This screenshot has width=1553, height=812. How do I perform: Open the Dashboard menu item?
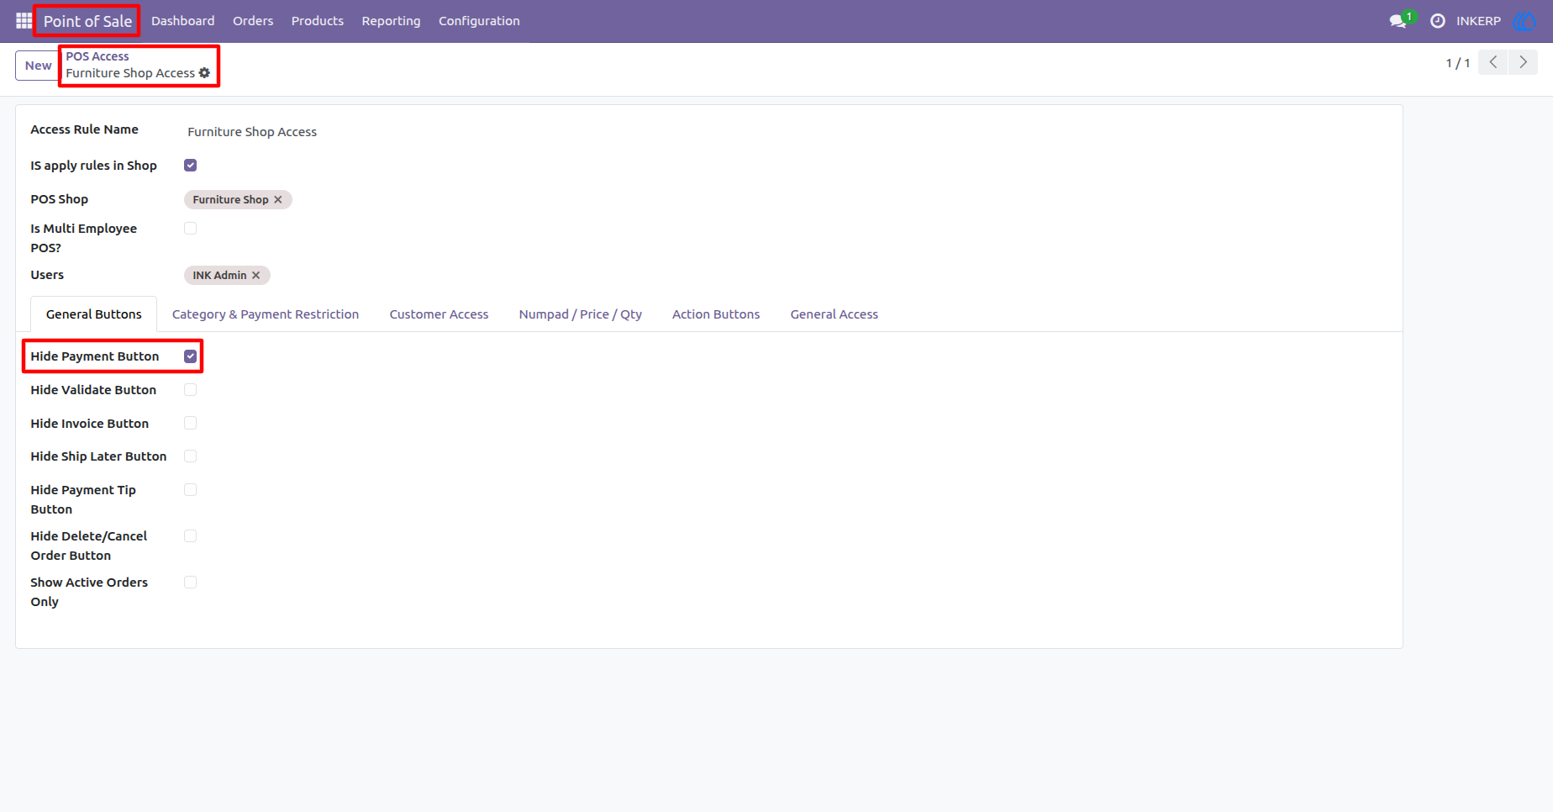pos(182,21)
